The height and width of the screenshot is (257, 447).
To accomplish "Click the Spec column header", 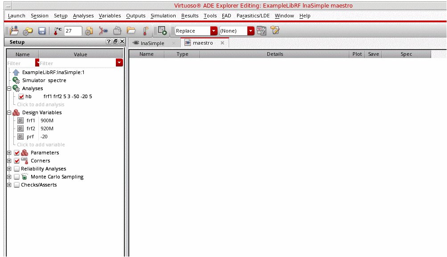I will pyautogui.click(x=406, y=54).
